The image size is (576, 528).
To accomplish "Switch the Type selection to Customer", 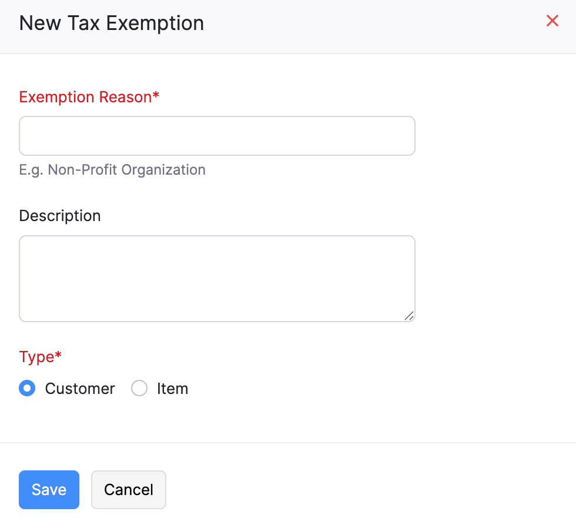I will coord(27,388).
